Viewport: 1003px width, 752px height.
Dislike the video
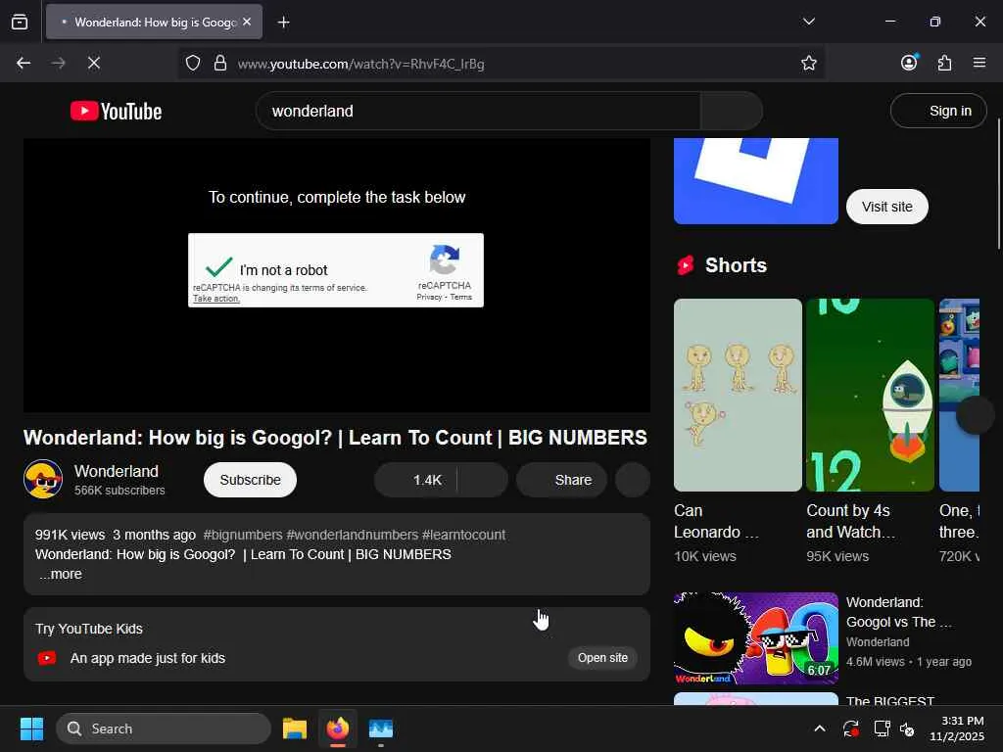[482, 480]
